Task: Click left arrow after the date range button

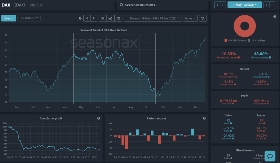Action: 266,5
